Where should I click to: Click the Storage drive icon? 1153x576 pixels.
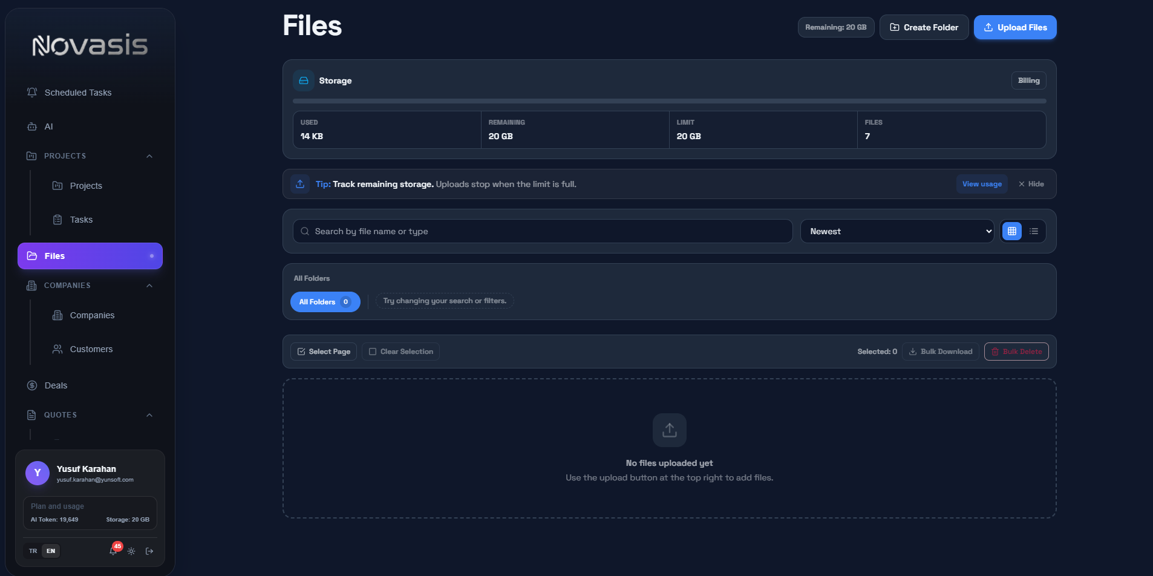point(304,80)
